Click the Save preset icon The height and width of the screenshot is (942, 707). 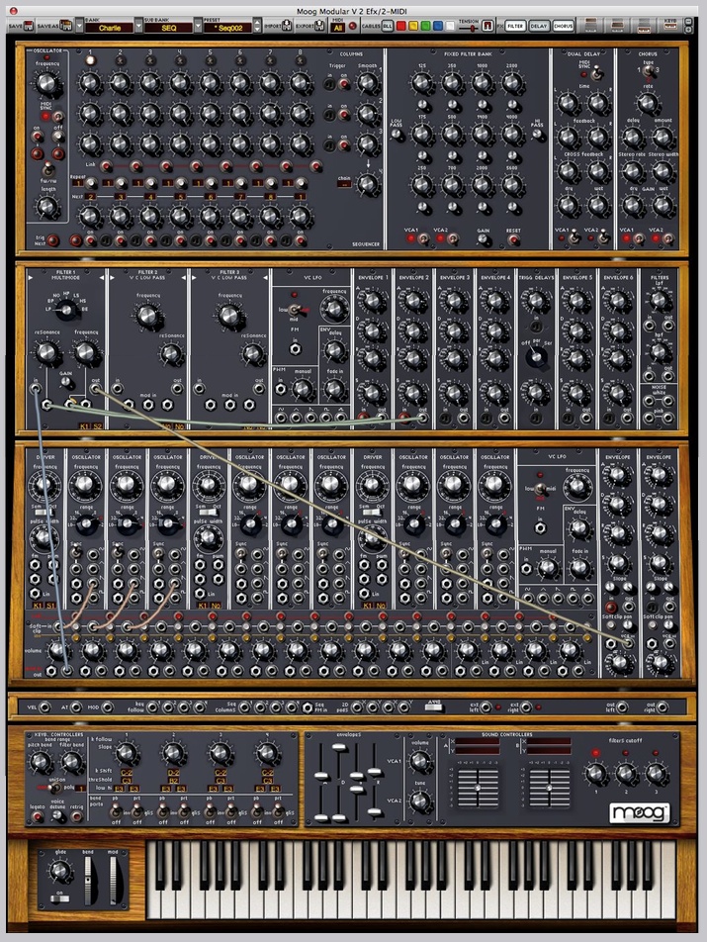click(x=29, y=27)
